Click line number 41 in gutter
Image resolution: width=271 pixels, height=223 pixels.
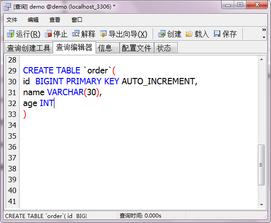(12, 201)
